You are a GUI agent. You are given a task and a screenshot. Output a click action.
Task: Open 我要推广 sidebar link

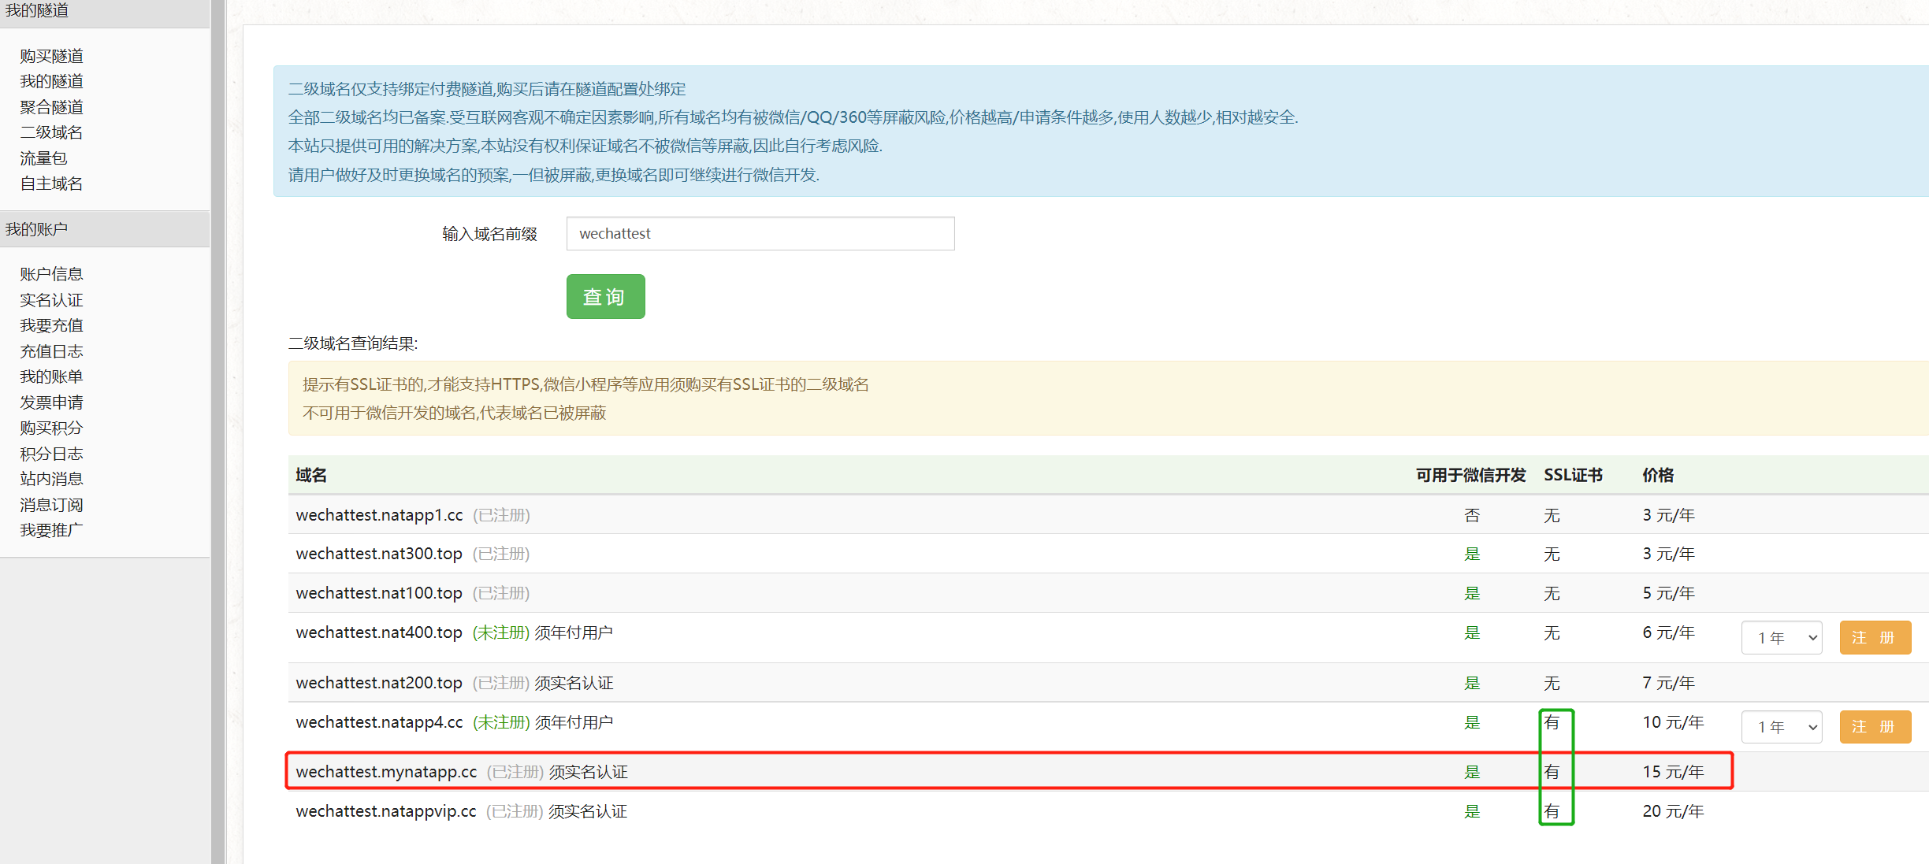[x=51, y=530]
